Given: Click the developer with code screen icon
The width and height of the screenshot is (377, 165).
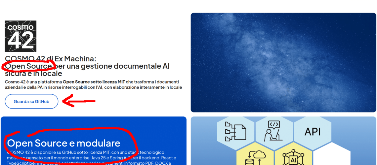Looking at the screenshot, I should 274,131.
